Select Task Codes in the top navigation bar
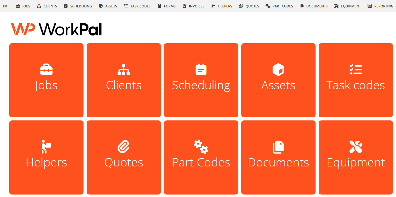Screen dimensions: 396x197 click(x=137, y=6)
